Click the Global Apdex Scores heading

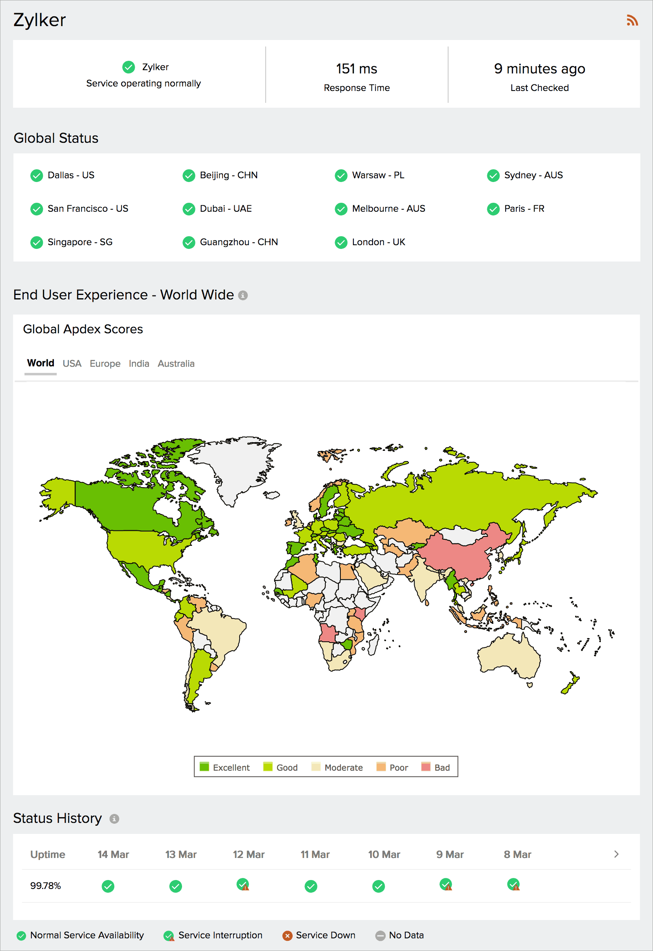tap(83, 329)
